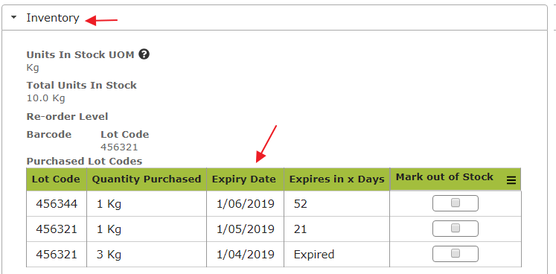Select the Expiry Date column header
Screen dimensions: 556x274
(x=245, y=179)
